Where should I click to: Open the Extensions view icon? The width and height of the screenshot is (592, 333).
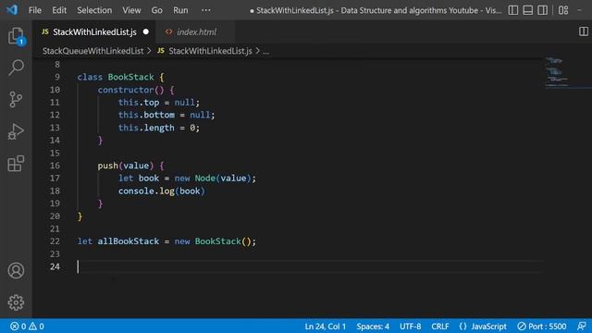[x=16, y=164]
